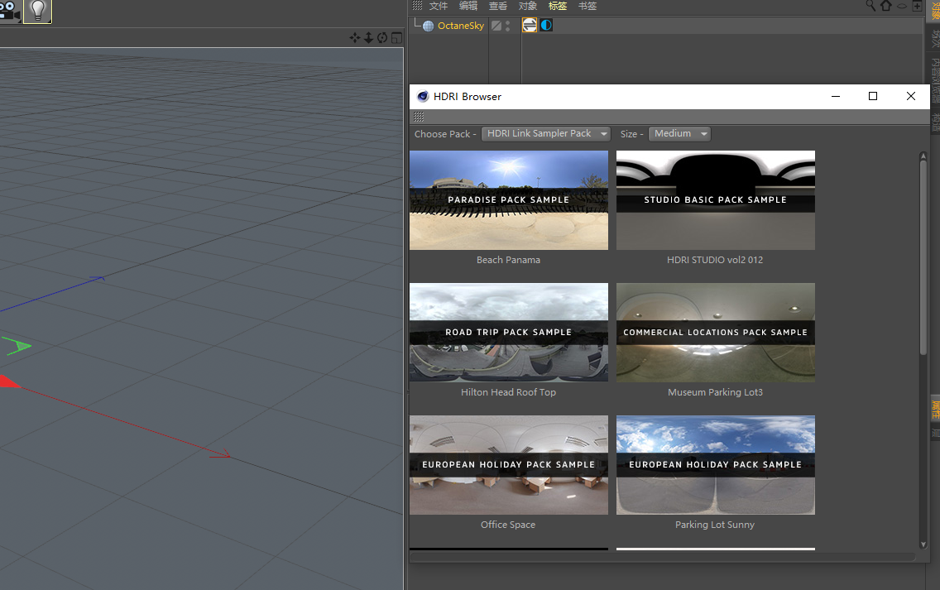Select the OctaneSky object in the tree
Screen dimensions: 940x590
click(460, 26)
